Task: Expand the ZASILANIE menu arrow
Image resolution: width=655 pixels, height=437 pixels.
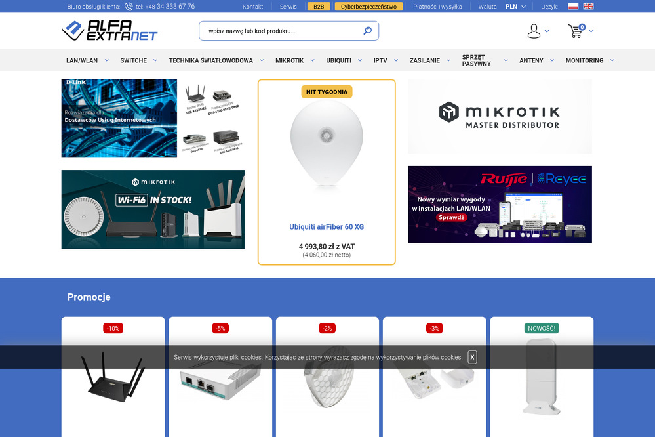Action: pyautogui.click(x=448, y=60)
